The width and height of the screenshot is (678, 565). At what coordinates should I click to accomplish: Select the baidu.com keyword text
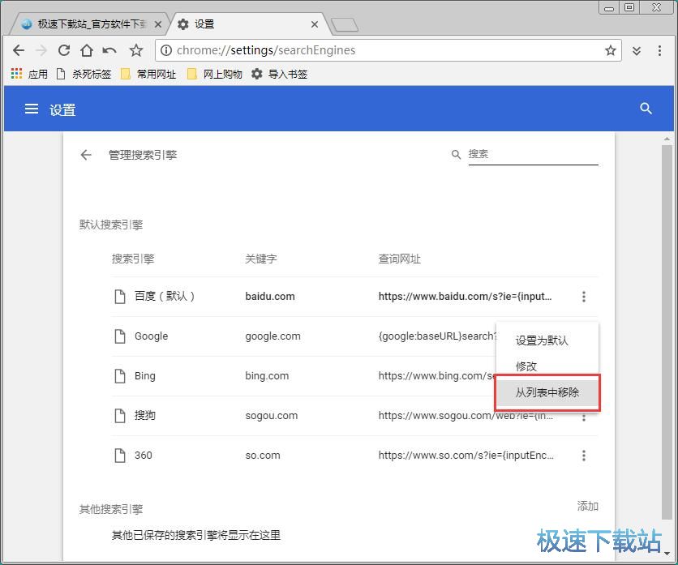pyautogui.click(x=270, y=297)
